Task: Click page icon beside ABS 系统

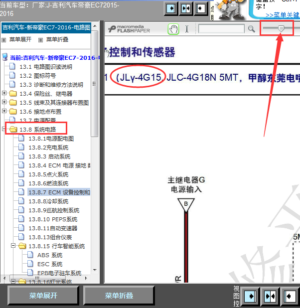Action: coord(30,255)
